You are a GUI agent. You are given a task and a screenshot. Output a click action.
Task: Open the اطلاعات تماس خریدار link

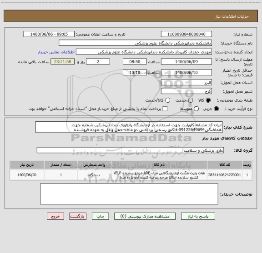[x=56, y=52]
